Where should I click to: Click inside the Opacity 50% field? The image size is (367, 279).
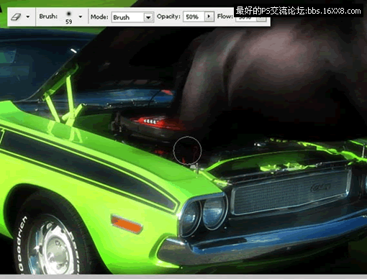(194, 17)
